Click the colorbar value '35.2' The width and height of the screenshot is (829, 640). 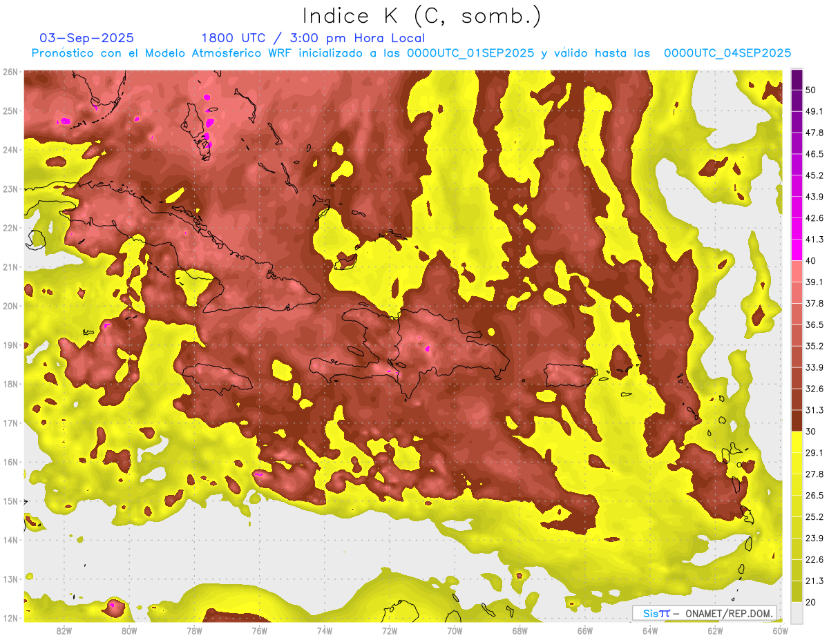(x=814, y=346)
